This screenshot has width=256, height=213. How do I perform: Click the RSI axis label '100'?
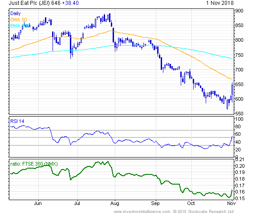[x=239, y=119]
